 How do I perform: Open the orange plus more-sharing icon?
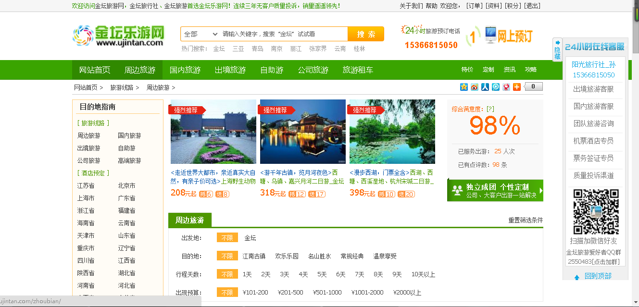[517, 87]
